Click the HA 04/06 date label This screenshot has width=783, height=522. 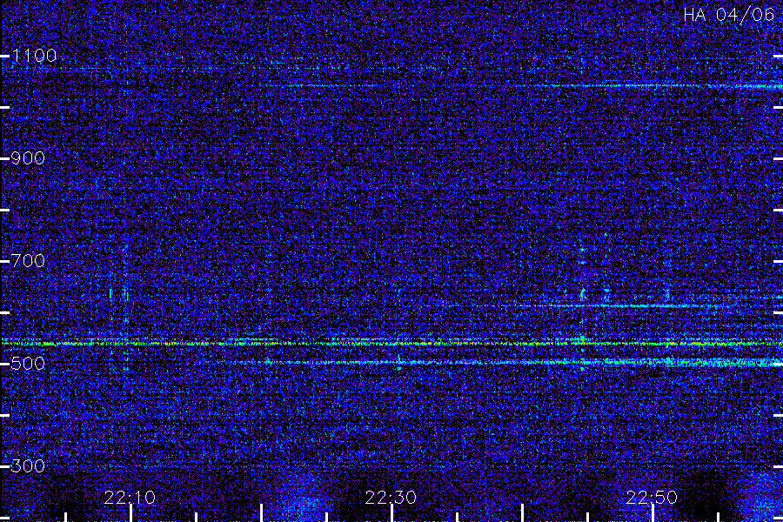[x=728, y=15]
